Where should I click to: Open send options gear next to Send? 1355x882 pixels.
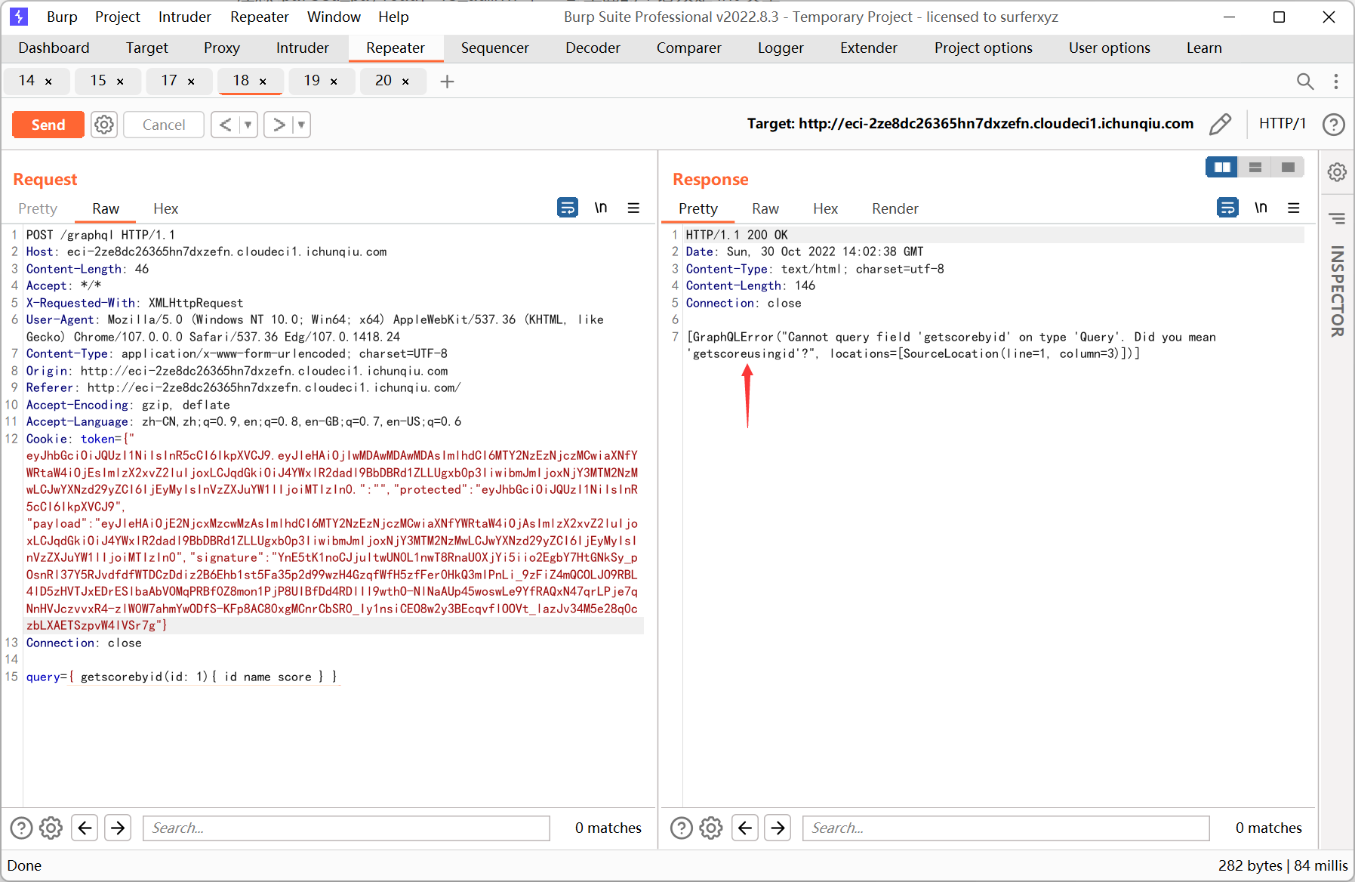104,125
